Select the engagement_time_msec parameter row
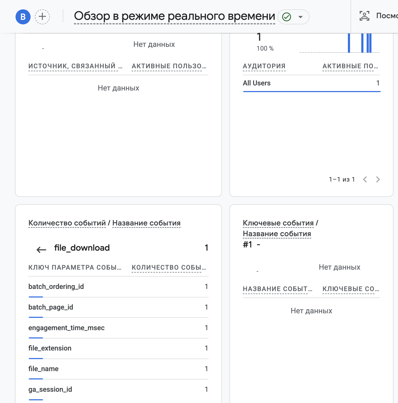Screen dimensions: 398x403 point(118,328)
